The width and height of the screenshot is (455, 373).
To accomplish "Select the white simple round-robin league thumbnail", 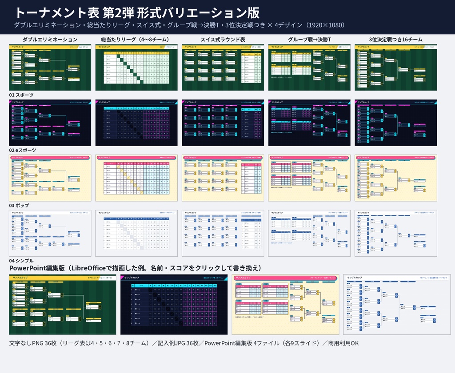I will [x=136, y=233].
